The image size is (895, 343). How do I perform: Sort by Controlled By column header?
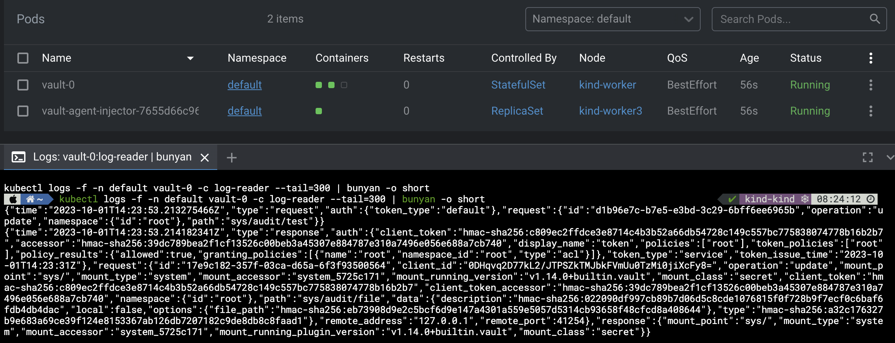click(524, 58)
